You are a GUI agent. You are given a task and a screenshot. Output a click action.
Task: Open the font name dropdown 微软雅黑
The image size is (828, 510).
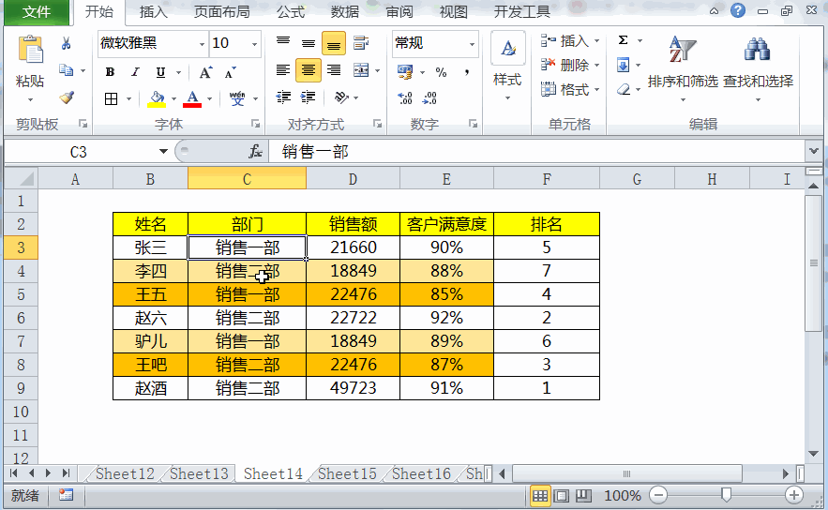202,44
